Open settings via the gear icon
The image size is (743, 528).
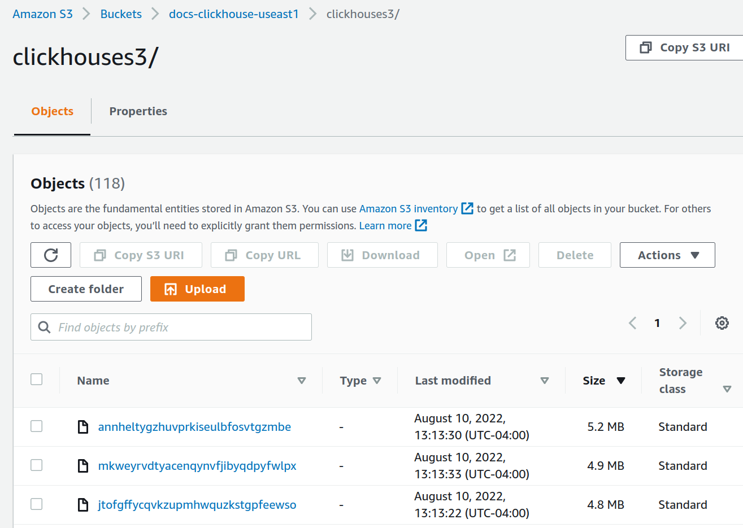(722, 322)
